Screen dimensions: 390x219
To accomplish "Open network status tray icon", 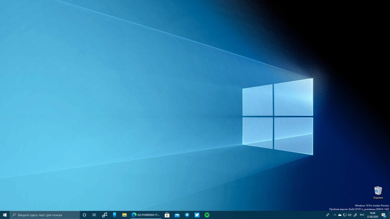I will coord(345,215).
